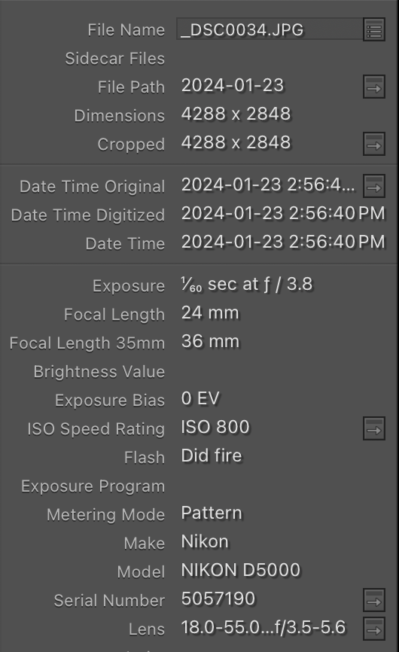Edit the File Name field _DSC0034.JPG

coord(270,29)
